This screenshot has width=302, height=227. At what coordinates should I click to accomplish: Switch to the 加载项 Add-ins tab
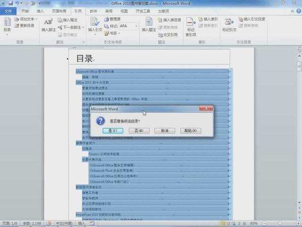164,11
